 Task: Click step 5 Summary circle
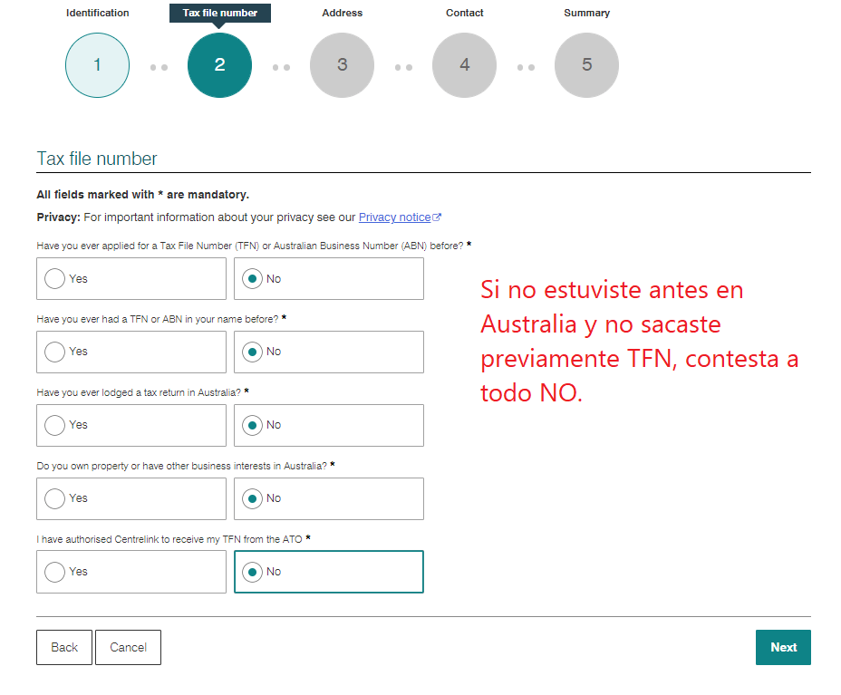point(586,65)
